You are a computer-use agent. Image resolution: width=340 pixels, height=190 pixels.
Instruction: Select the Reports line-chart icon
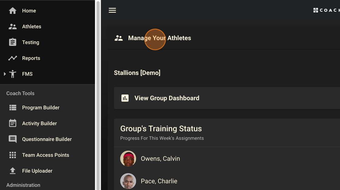point(12,58)
